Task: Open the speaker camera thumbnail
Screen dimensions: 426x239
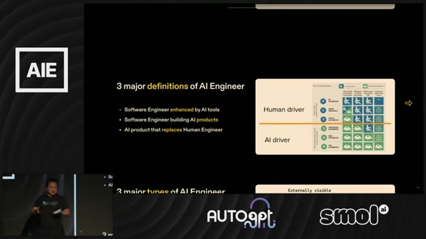Action: 57,205
